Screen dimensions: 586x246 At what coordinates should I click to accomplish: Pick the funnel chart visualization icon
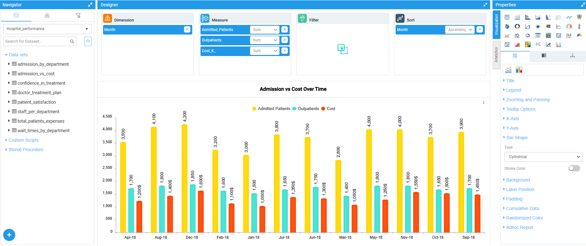[579, 17]
